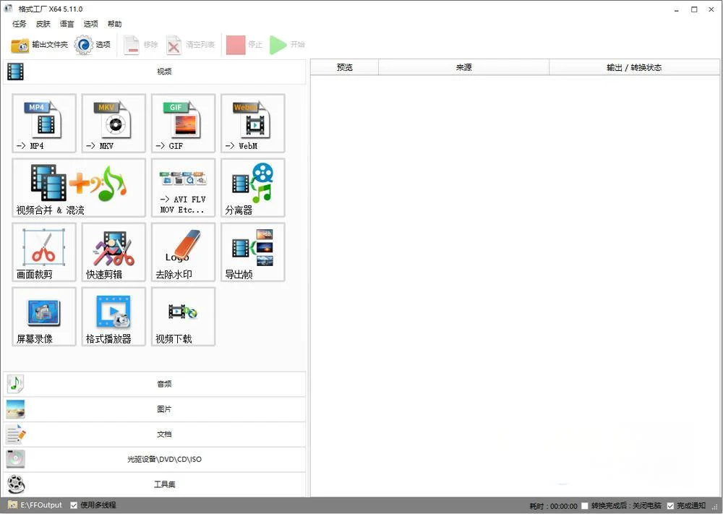Open the 视频下载 downloader tool
The image size is (723, 514).
(x=183, y=316)
